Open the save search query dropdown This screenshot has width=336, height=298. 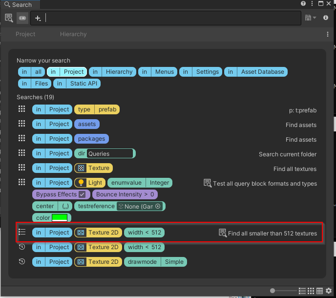310,18
